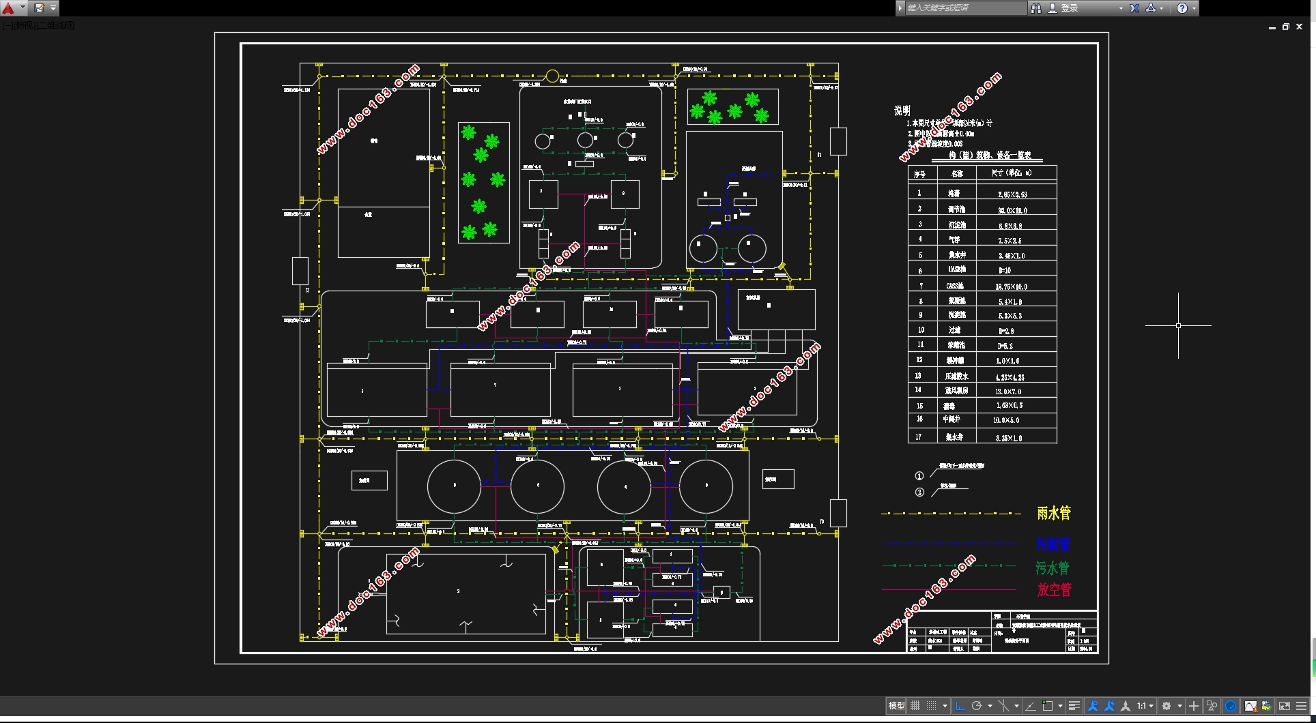The image size is (1316, 723).
Task: Click the workspace switching gear icon
Action: [1167, 706]
